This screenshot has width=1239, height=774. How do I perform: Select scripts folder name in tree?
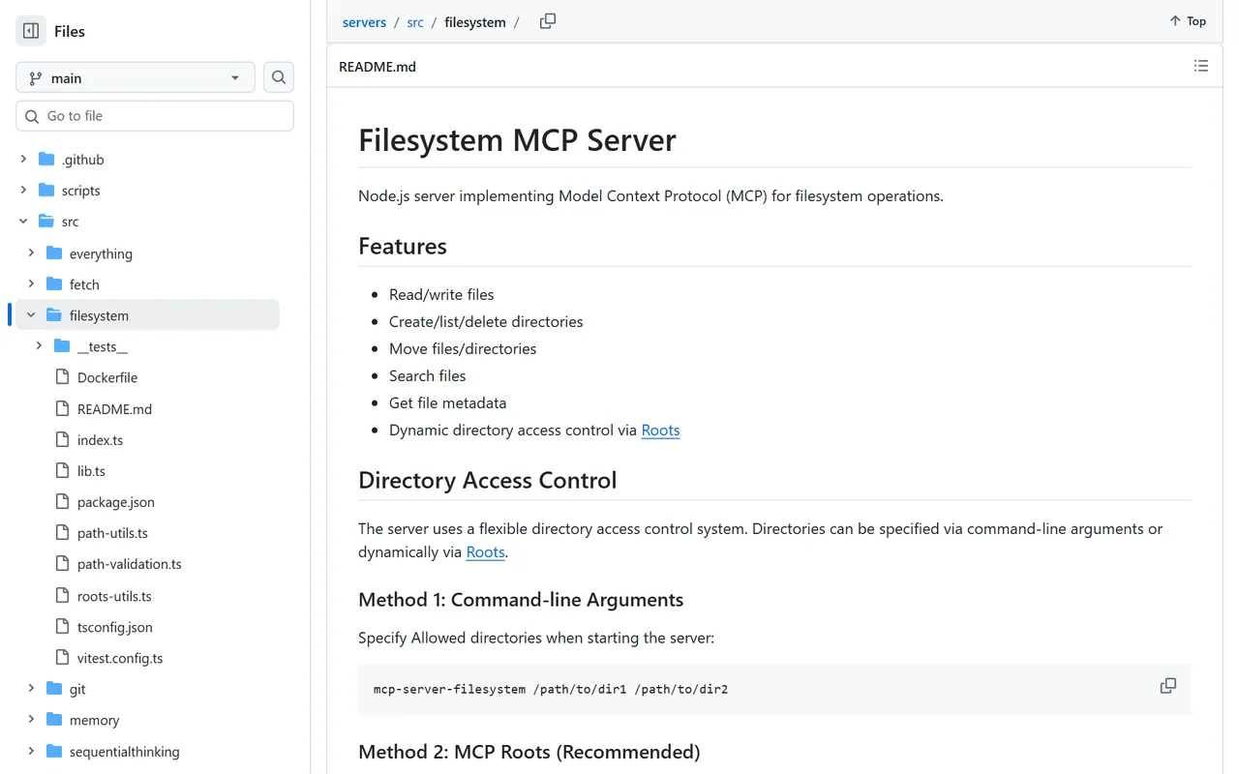pos(81,191)
